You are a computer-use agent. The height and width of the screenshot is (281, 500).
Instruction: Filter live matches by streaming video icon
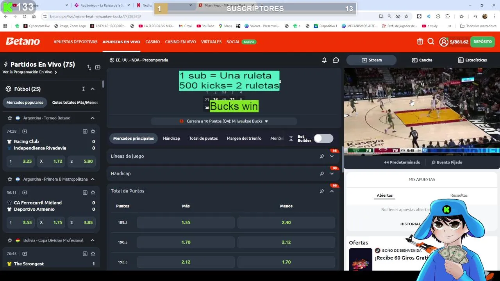pos(98,68)
